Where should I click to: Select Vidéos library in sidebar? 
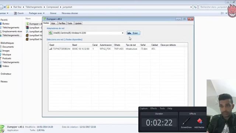pyautogui.click(x=6, y=66)
